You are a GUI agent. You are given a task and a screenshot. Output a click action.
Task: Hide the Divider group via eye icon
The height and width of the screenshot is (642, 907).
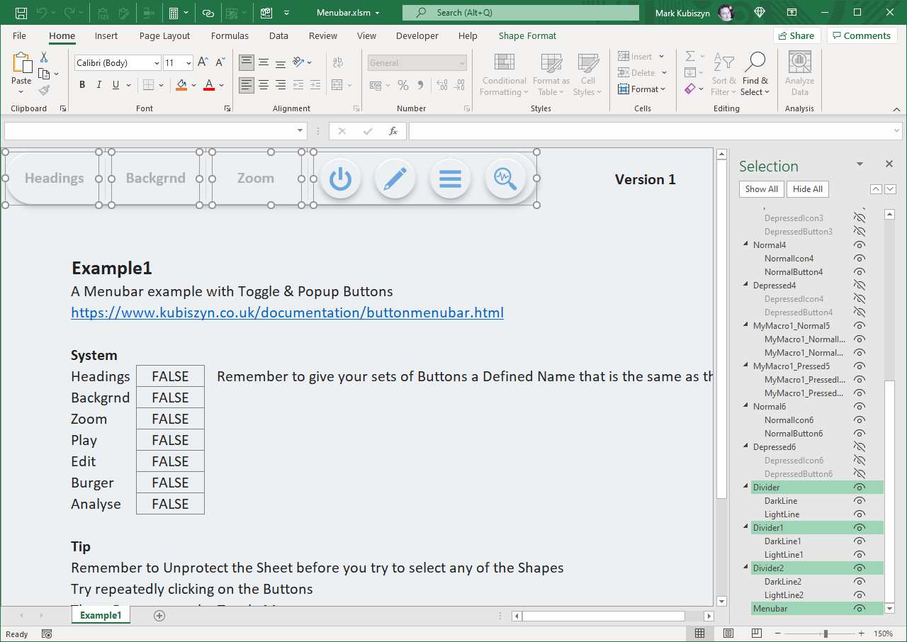860,488
